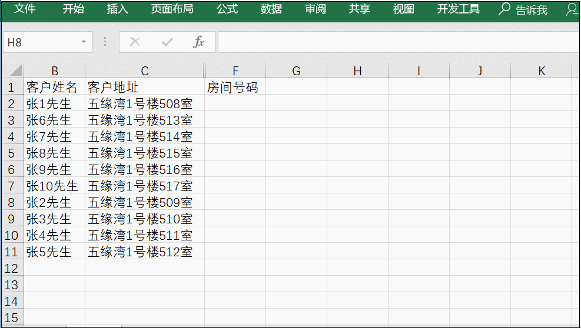Image resolution: width=581 pixels, height=328 pixels.
Task: Select row 5 header
Action: pos(11,153)
